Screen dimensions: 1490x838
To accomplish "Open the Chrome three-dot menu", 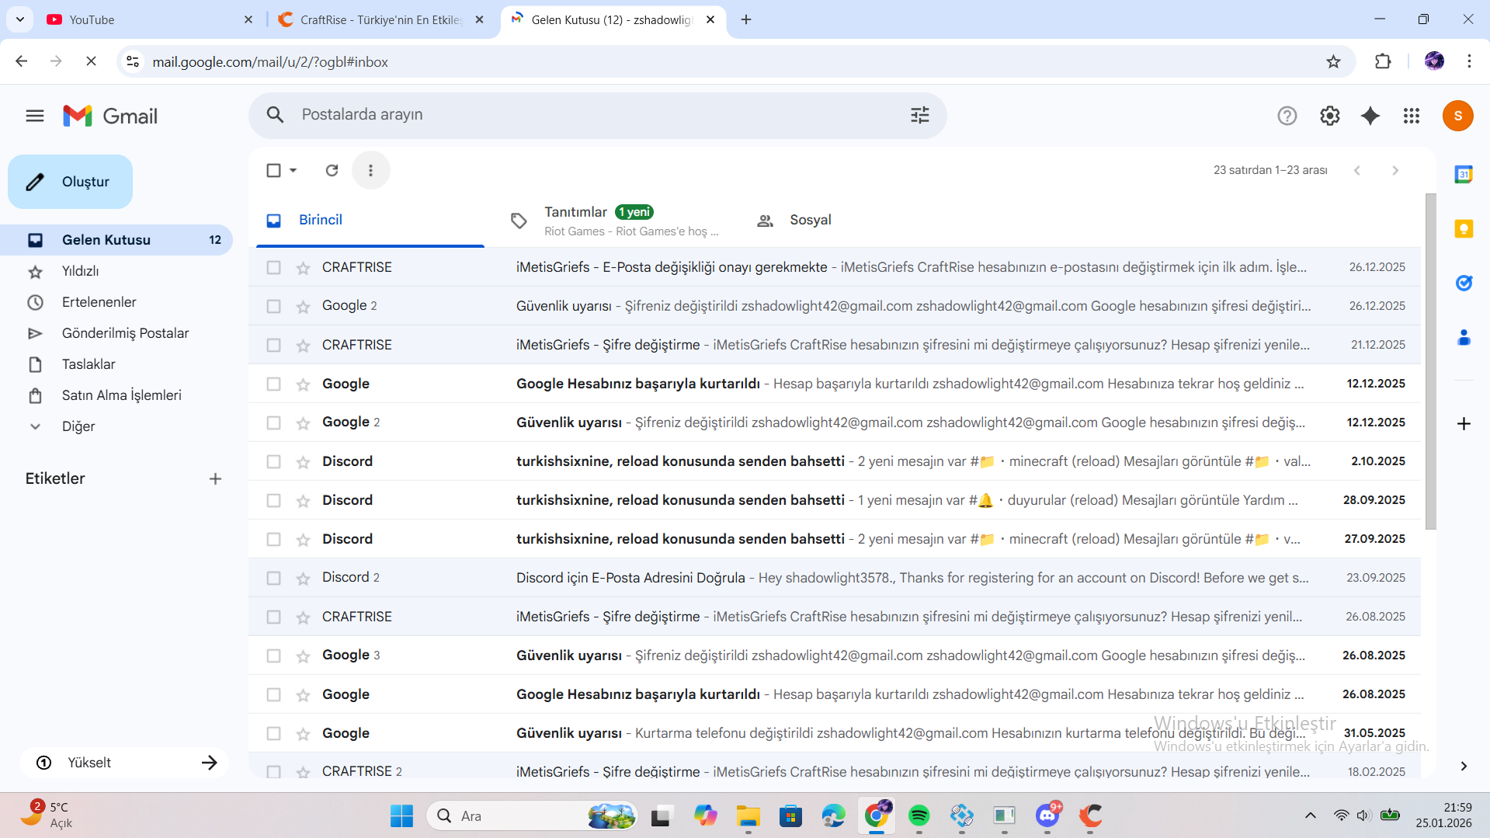I will coord(1469,61).
